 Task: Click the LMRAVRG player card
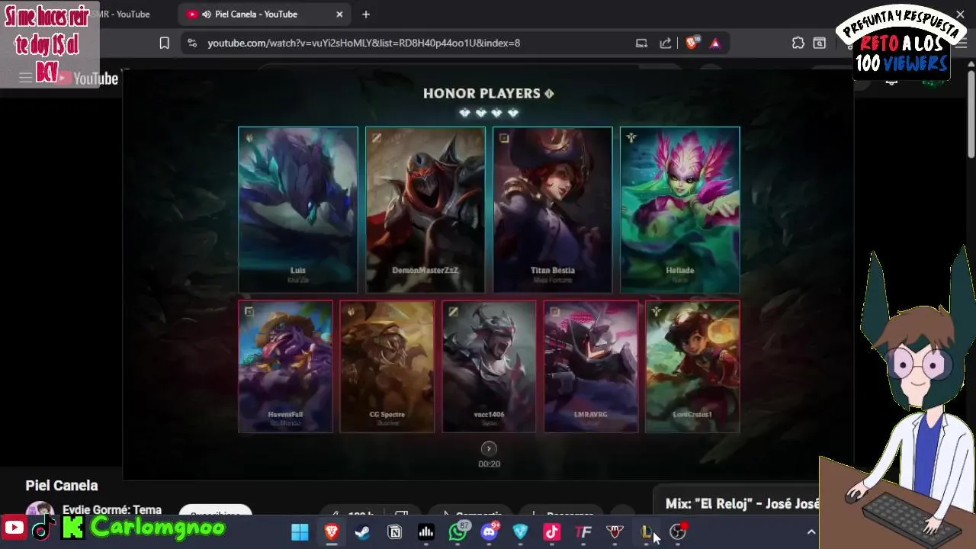point(591,367)
